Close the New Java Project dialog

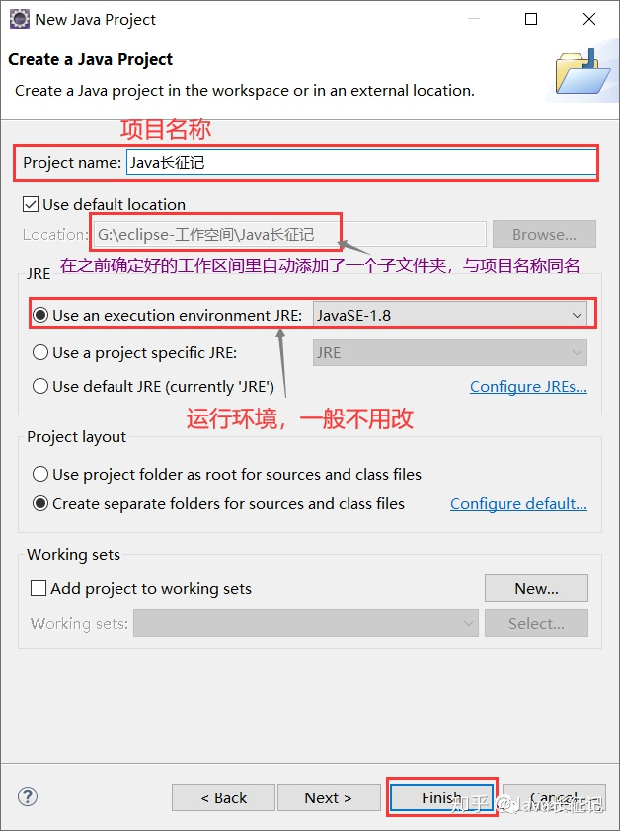589,19
